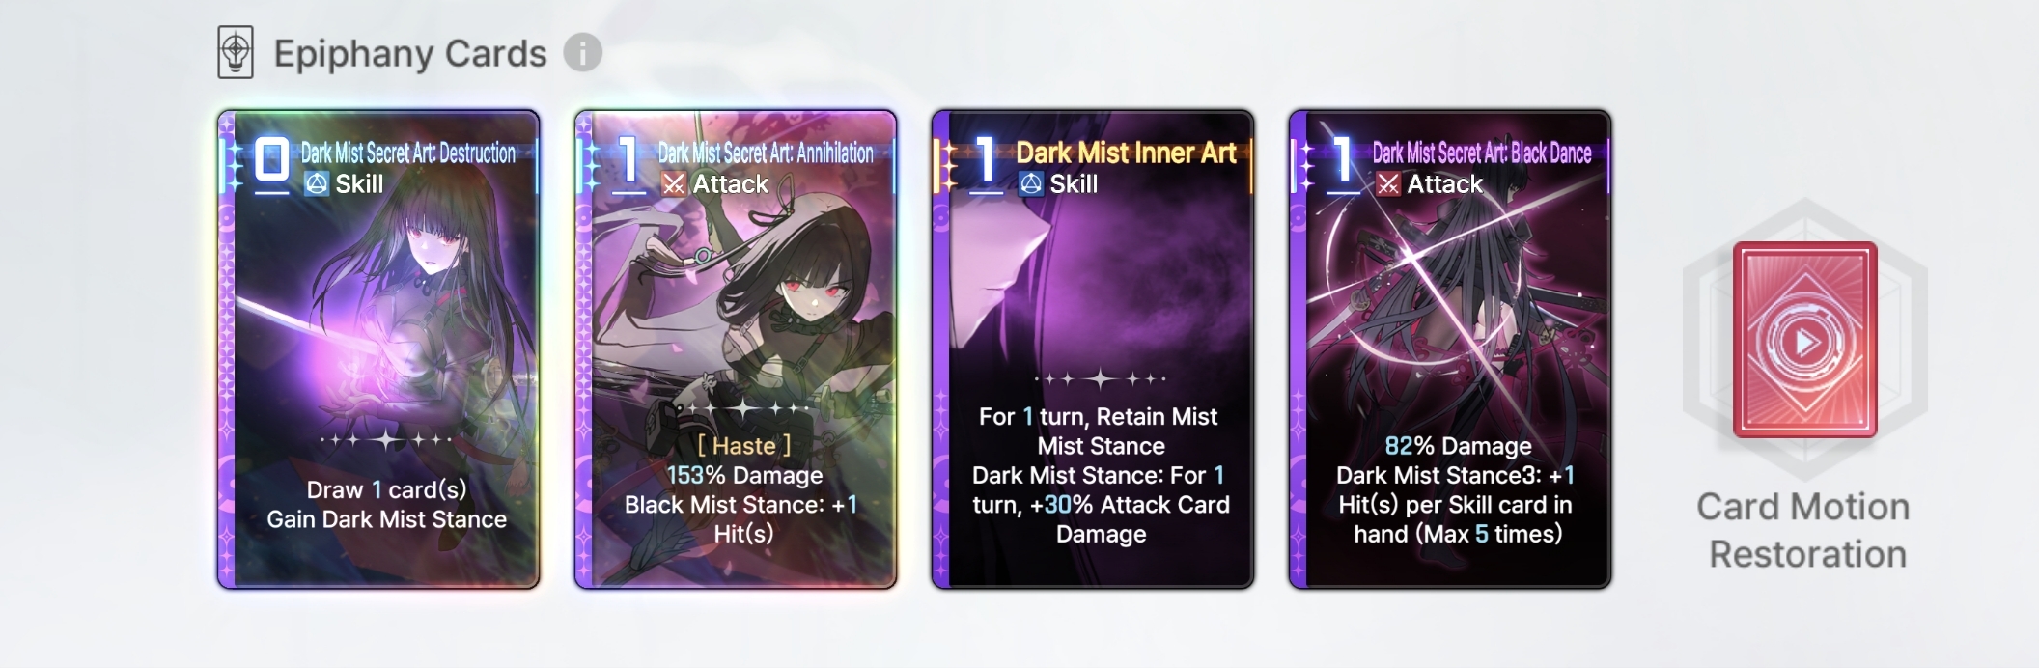Click the Skill type icon on Destruction card
The height and width of the screenshot is (668, 2039).
click(x=317, y=183)
